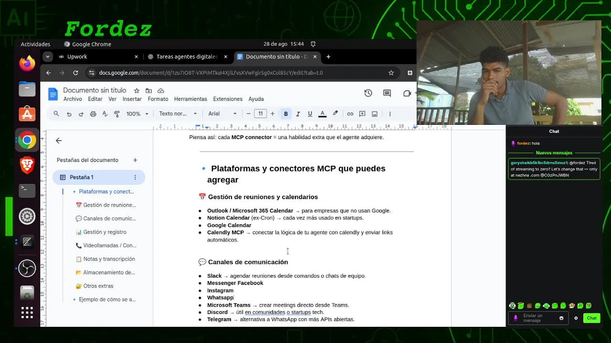Jump to 'Almacenamiento de...' outline heading
Viewport: 611px width, 343px height.
[105, 272]
